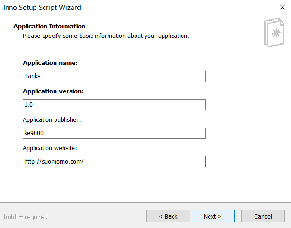Close the Inno Setup Script Wizard window

tap(282, 7)
